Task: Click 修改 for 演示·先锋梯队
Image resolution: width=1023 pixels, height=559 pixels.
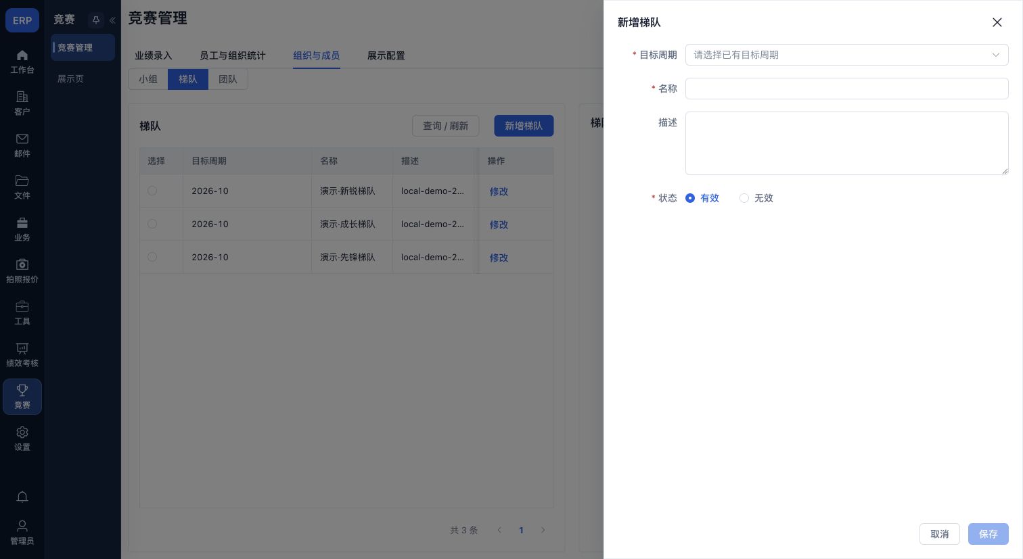Action: 499,258
